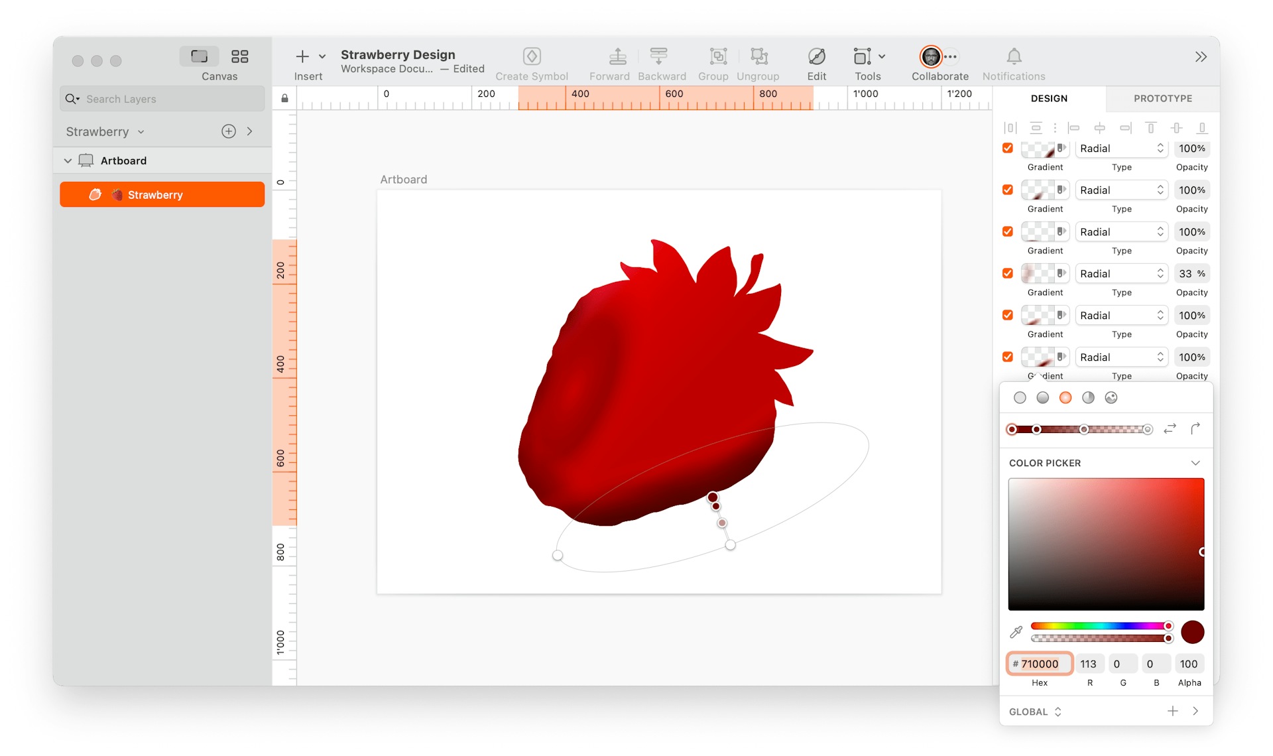Open the Tools dropdown arrow
Image resolution: width=1273 pixels, height=756 pixels.
tap(882, 56)
